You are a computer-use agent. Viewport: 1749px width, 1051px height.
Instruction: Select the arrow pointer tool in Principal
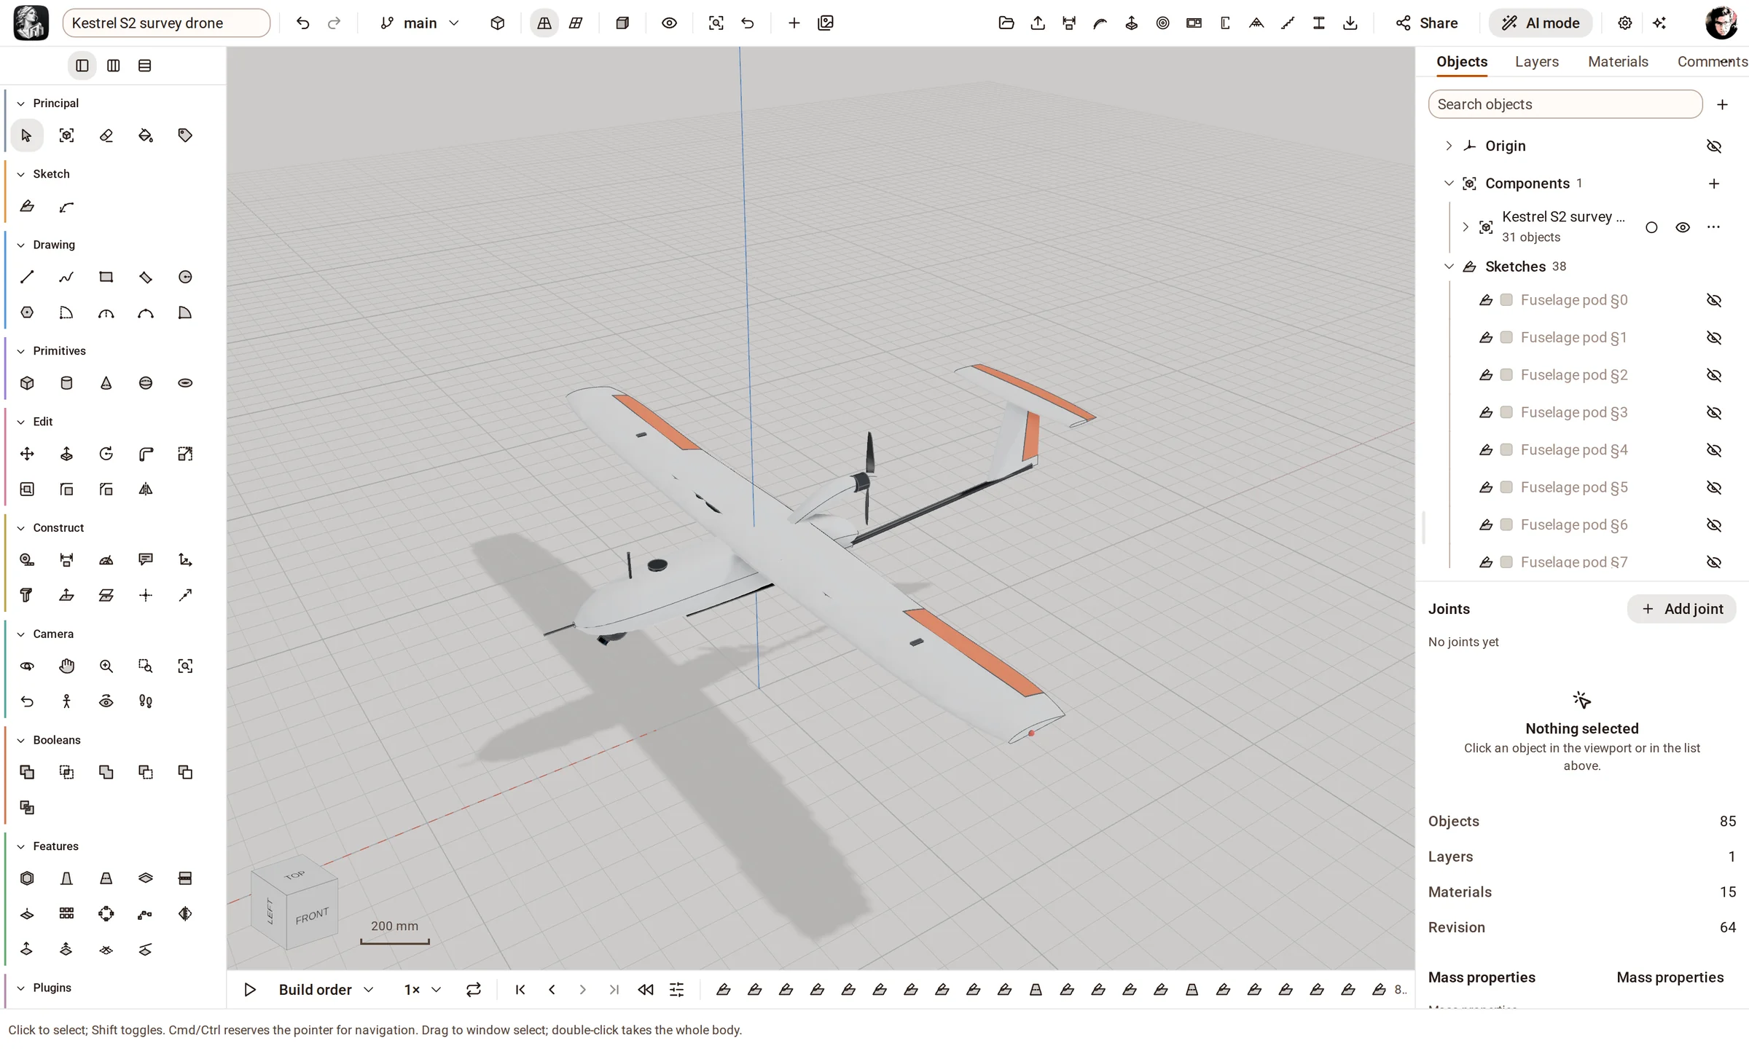click(27, 135)
